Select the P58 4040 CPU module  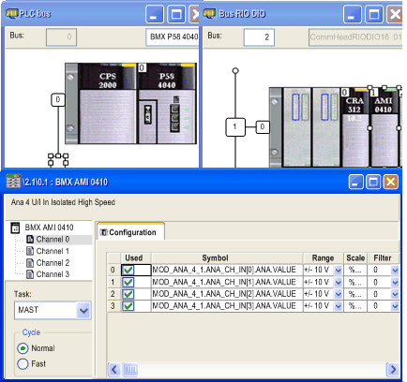tap(167, 103)
